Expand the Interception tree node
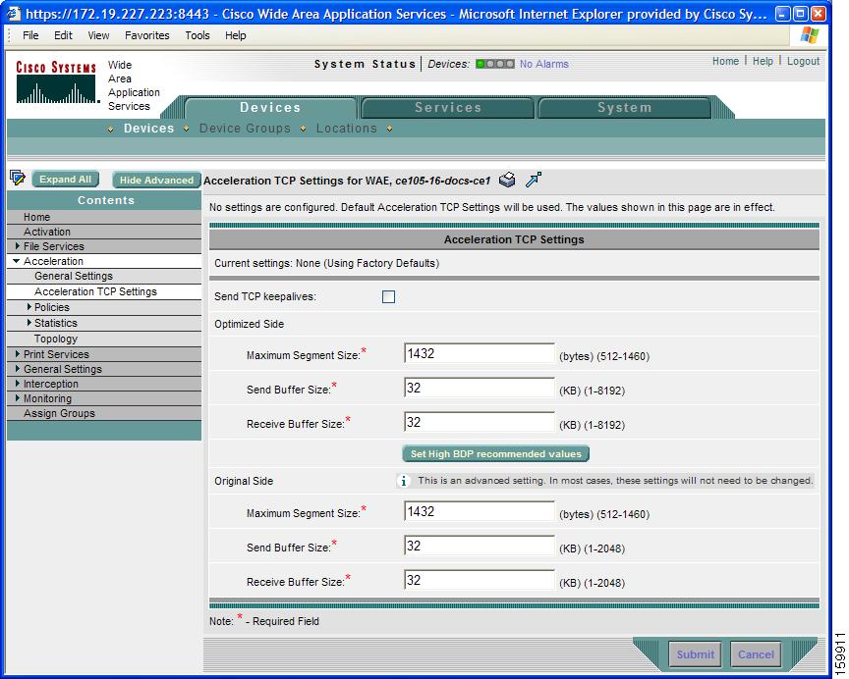Viewport: 849px width, 679px height. point(18,384)
